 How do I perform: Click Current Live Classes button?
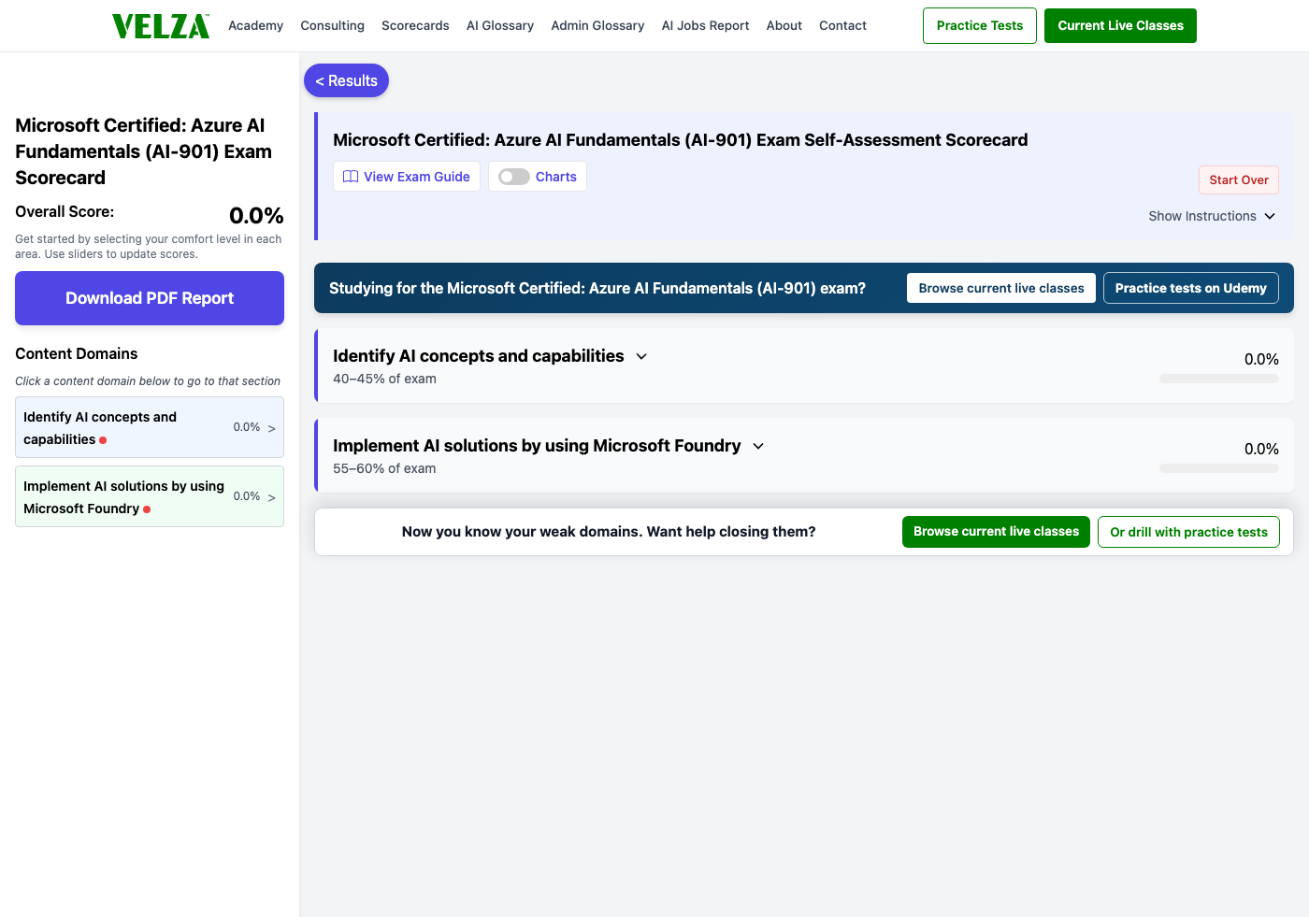pyautogui.click(x=1120, y=25)
